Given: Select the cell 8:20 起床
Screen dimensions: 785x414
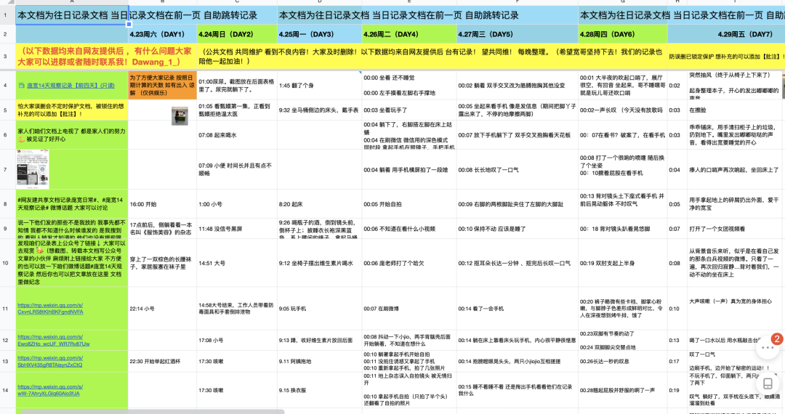Looking at the screenshot, I should (x=319, y=204).
